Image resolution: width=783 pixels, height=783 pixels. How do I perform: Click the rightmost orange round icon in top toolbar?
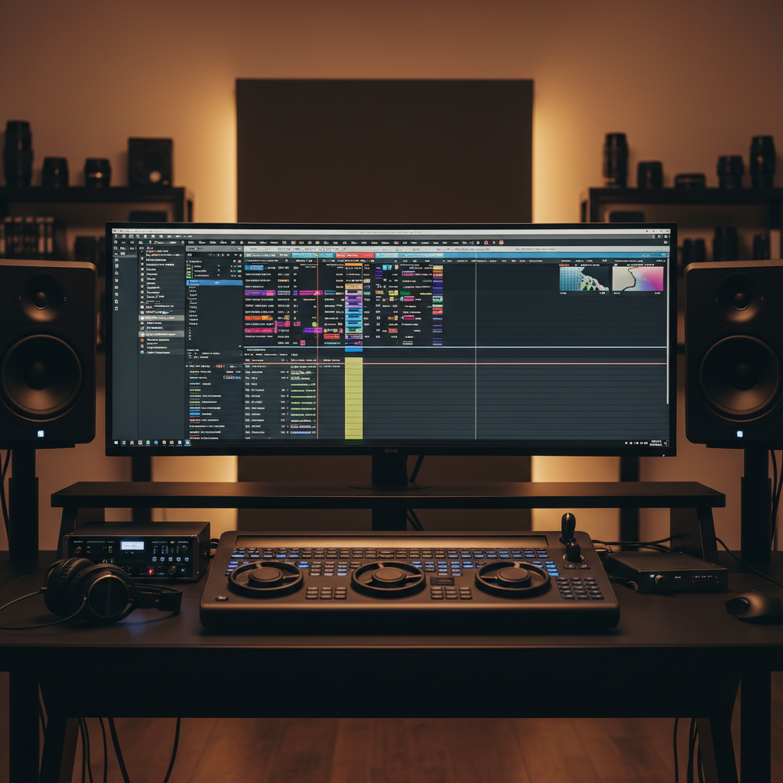pos(501,242)
